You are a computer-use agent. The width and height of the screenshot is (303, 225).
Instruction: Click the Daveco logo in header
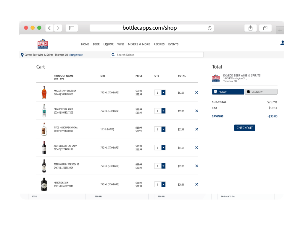[43, 44]
